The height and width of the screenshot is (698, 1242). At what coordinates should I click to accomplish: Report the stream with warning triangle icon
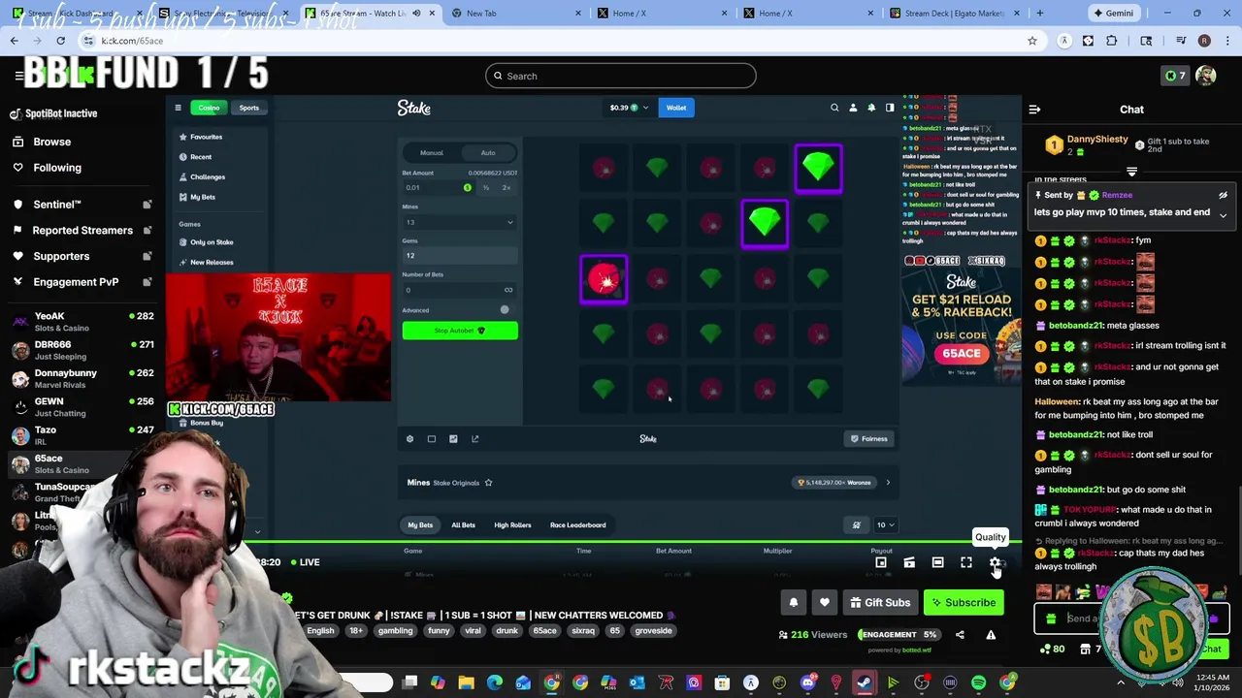991,635
